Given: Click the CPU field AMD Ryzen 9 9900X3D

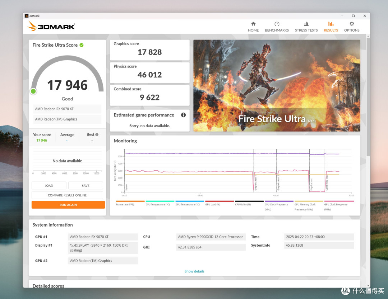Looking at the screenshot, I should [x=211, y=237].
